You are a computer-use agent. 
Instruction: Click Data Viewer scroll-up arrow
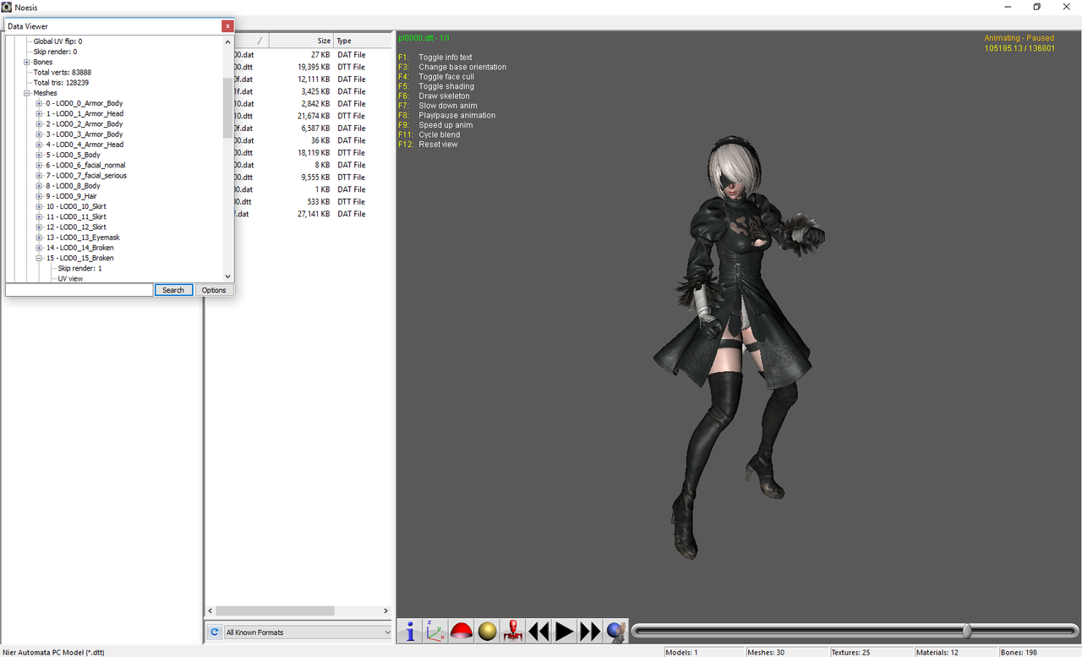click(227, 41)
